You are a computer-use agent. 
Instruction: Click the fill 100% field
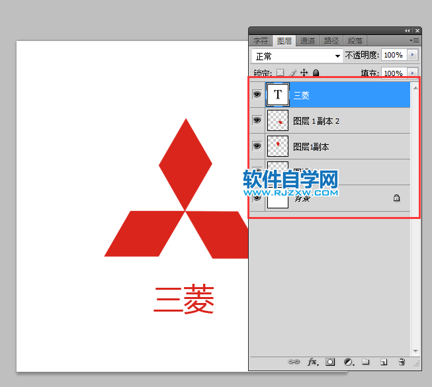(x=394, y=73)
